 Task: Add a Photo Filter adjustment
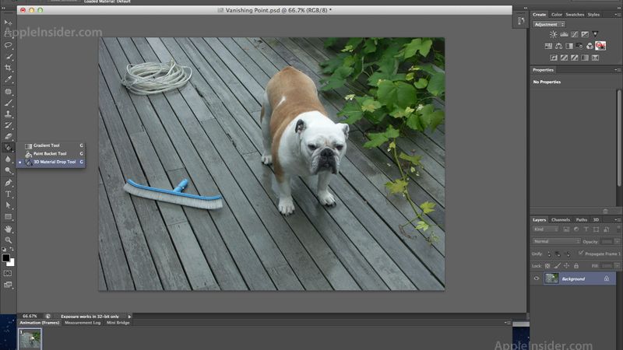pyautogui.click(x=579, y=46)
